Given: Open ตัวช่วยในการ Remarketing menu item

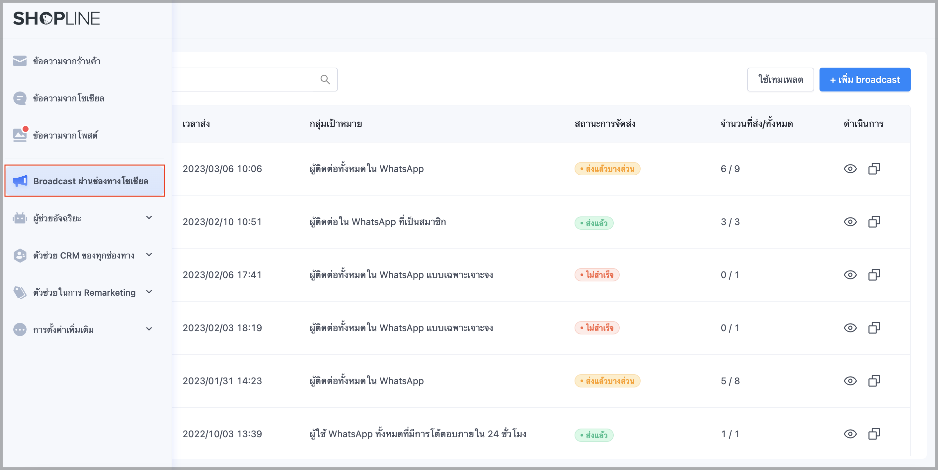Looking at the screenshot, I should click(85, 292).
